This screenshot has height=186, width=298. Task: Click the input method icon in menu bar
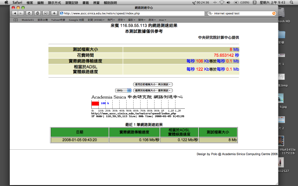tap(255, 2)
